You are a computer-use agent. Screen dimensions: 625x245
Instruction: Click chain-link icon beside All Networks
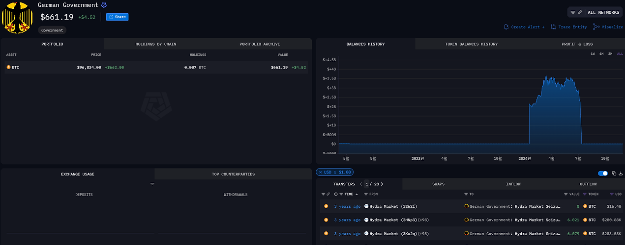[580, 12]
